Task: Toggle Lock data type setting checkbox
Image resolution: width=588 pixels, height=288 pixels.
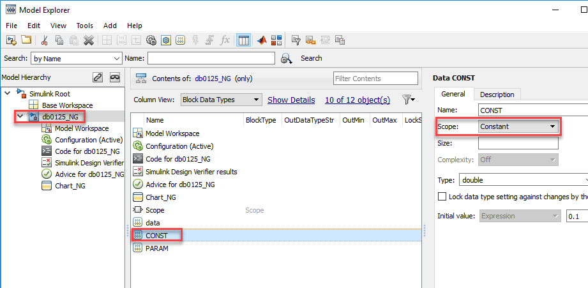Action: tap(442, 197)
